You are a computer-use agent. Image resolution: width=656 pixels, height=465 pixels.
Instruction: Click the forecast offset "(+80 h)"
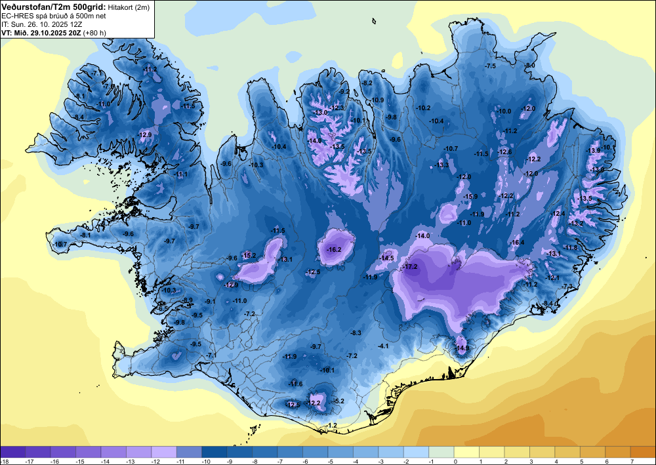pos(95,33)
